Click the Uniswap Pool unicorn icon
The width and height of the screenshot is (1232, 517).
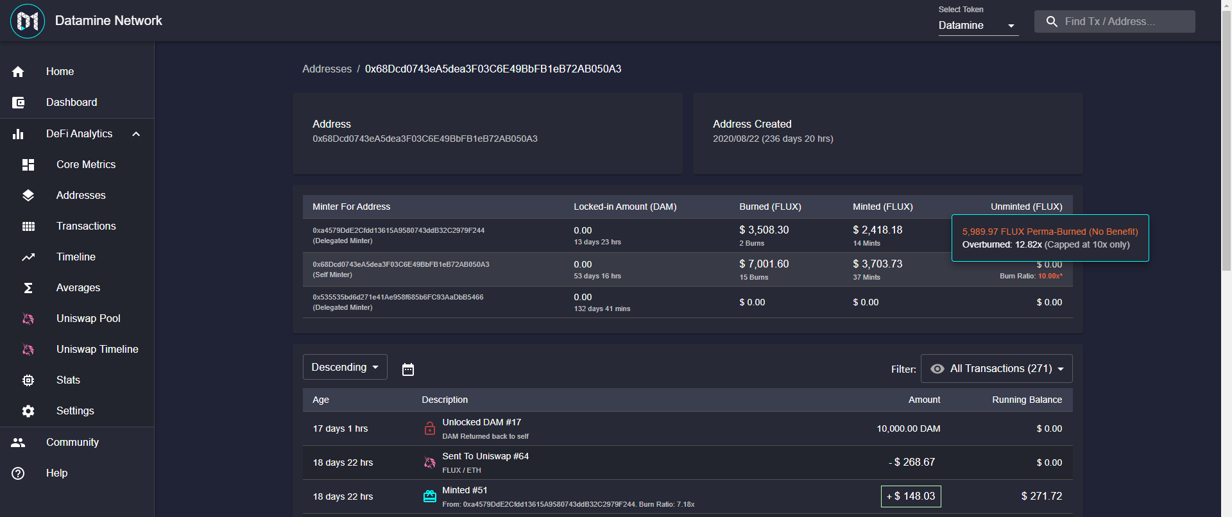pyautogui.click(x=28, y=319)
